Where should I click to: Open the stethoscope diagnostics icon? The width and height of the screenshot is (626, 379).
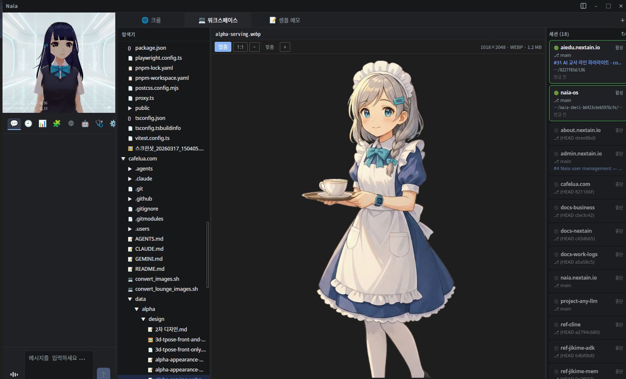99,124
